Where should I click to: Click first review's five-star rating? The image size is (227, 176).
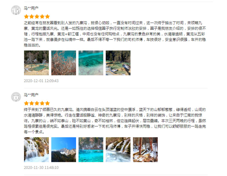[37, 16]
